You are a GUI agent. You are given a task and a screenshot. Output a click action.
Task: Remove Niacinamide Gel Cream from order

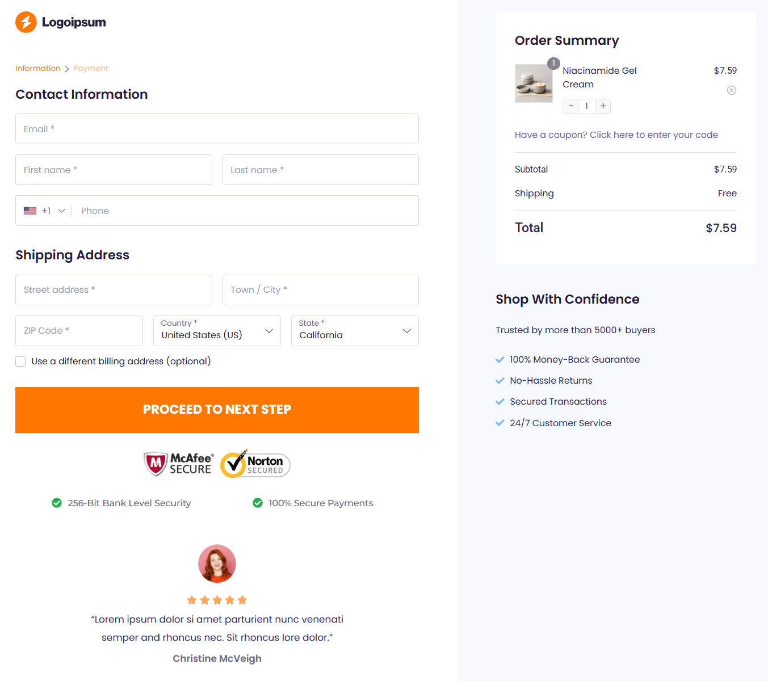[x=732, y=90]
